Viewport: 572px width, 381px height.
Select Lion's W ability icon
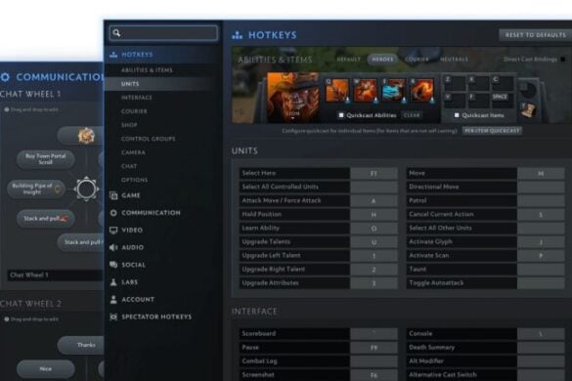pos(365,90)
